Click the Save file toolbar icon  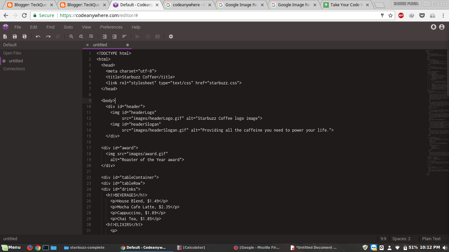15,36
